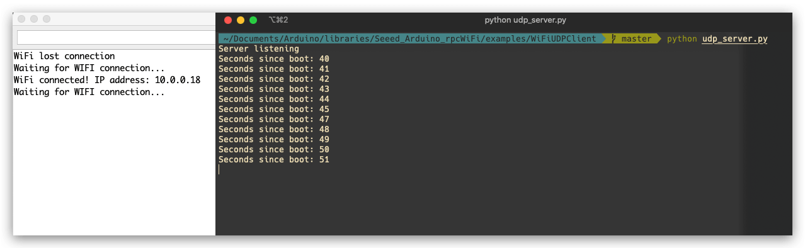
Task: Select the master branch prompt segment
Action: pyautogui.click(x=636, y=39)
